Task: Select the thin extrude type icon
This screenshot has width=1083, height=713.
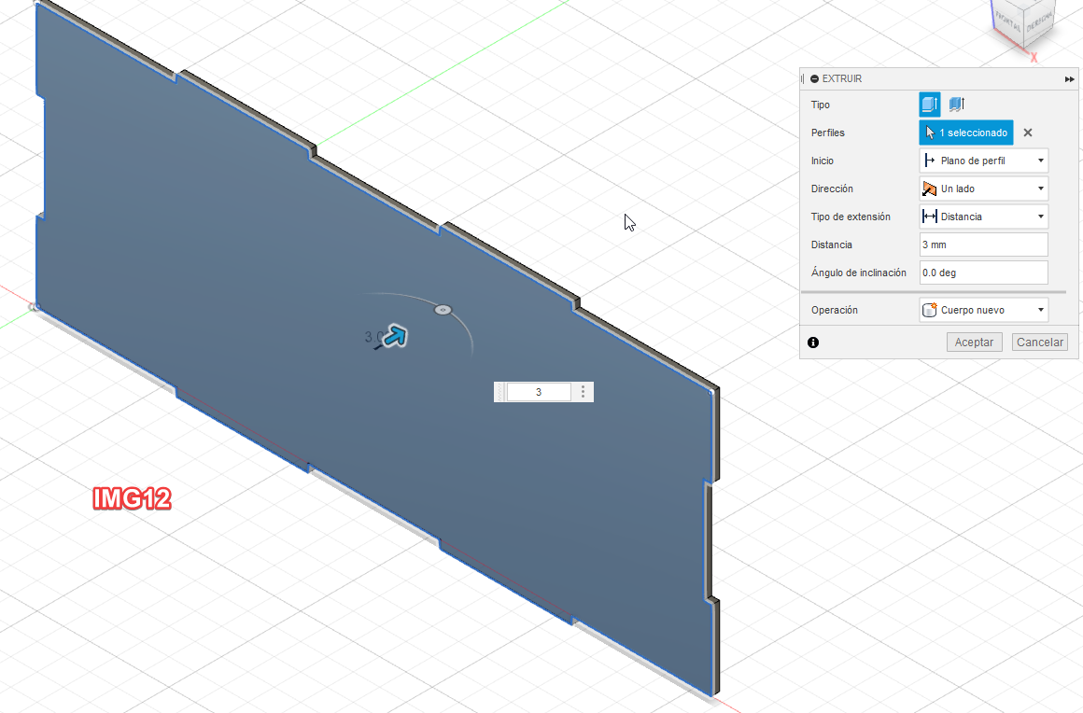Action: [x=957, y=105]
